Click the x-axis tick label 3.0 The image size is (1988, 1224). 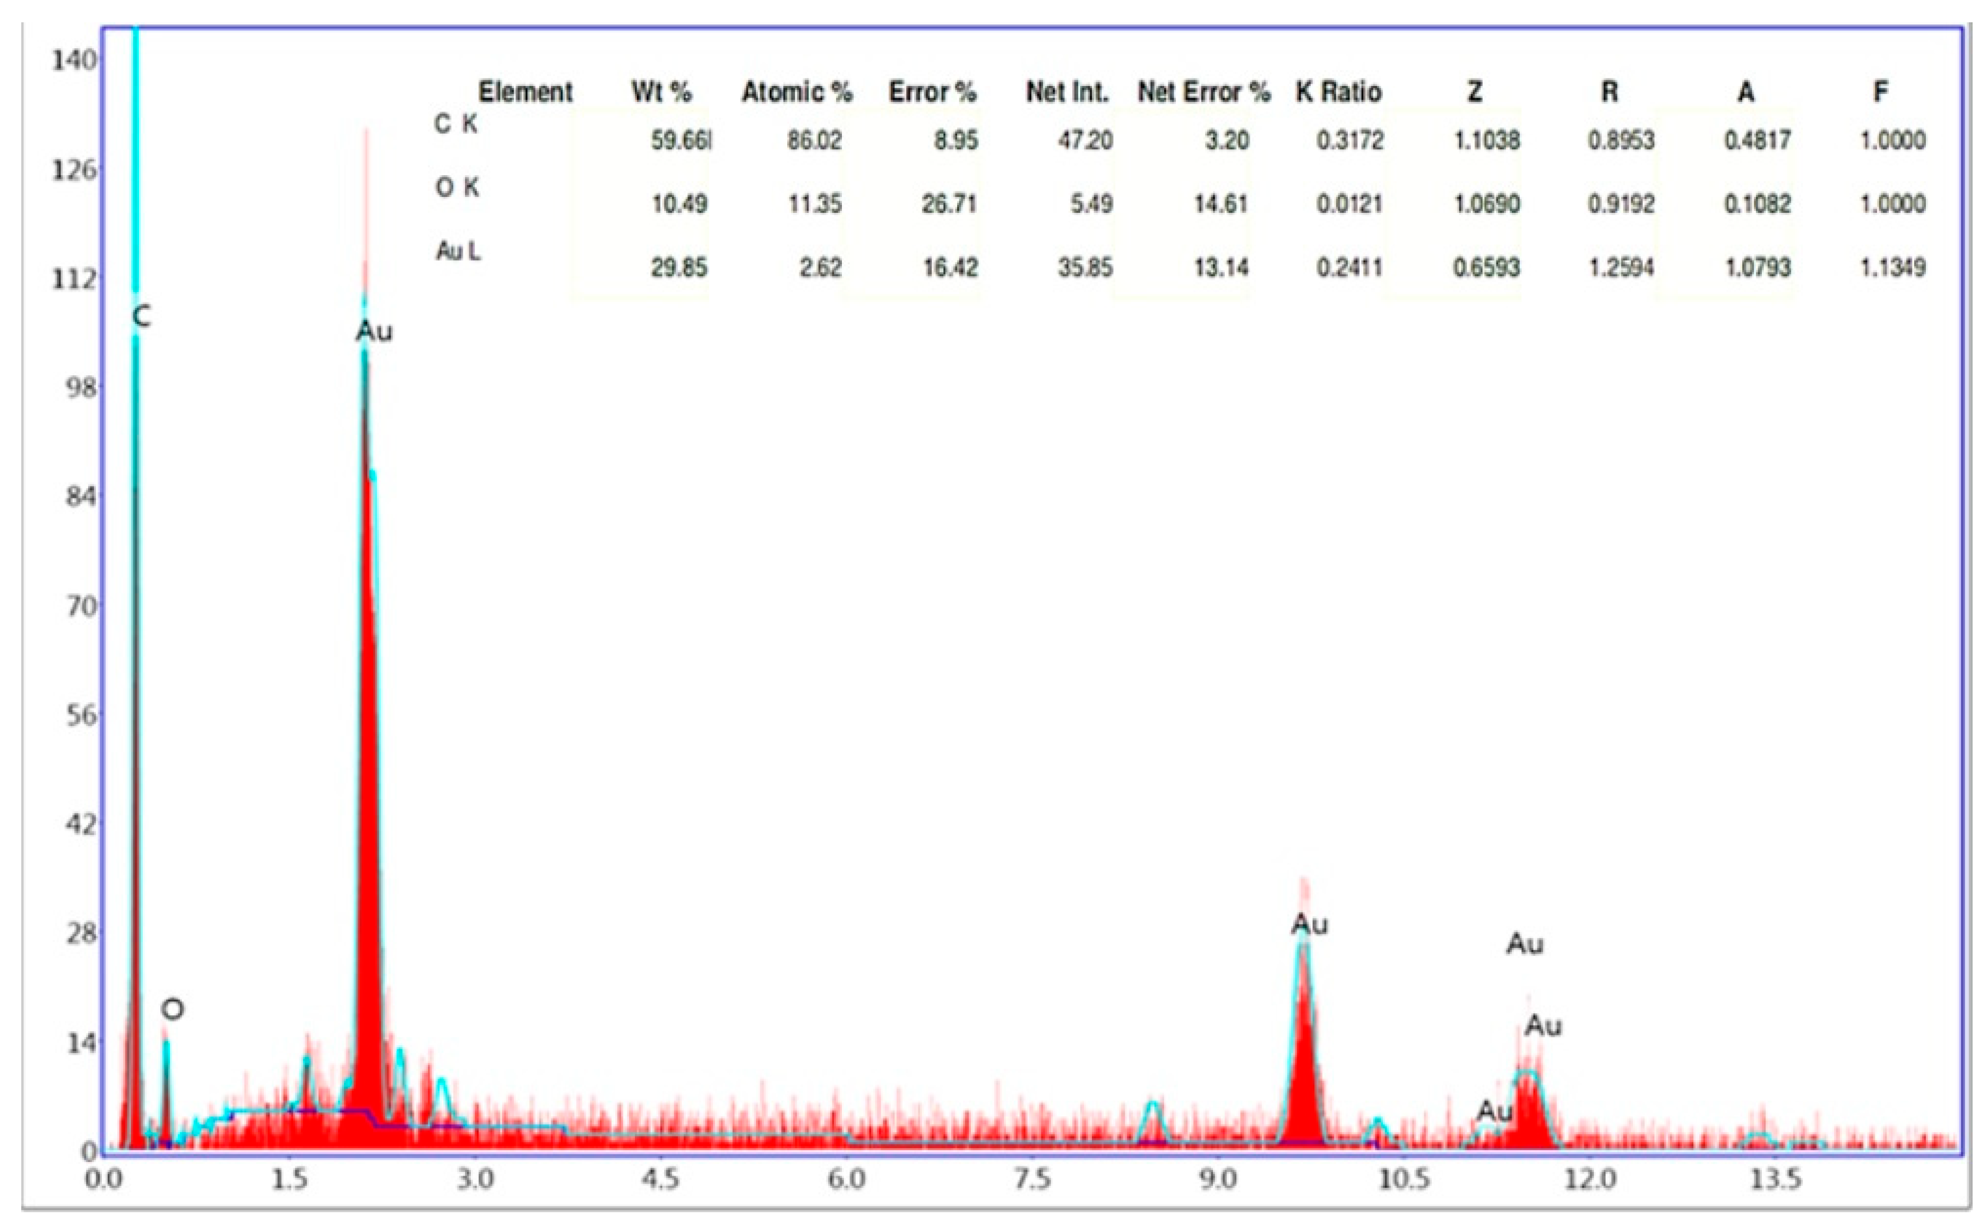tap(475, 1179)
